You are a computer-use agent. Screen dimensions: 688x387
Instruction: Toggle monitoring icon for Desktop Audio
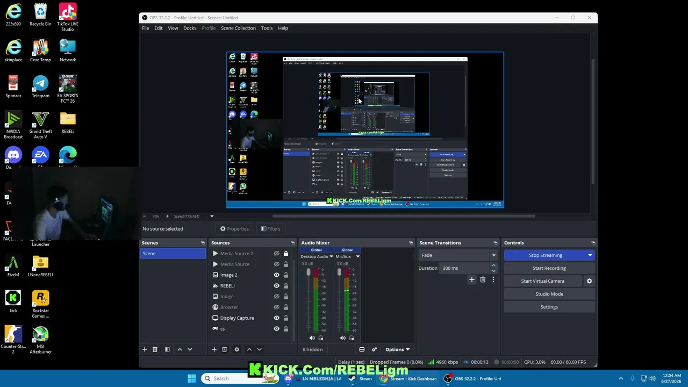point(321,338)
